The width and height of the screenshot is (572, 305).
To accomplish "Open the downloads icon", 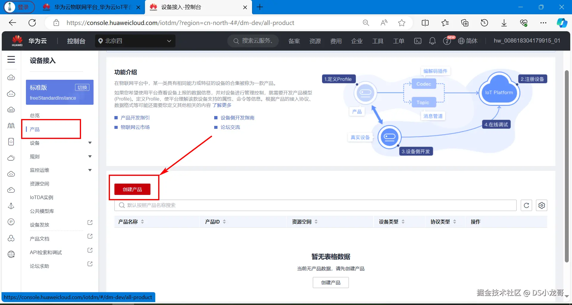I will tap(504, 23).
